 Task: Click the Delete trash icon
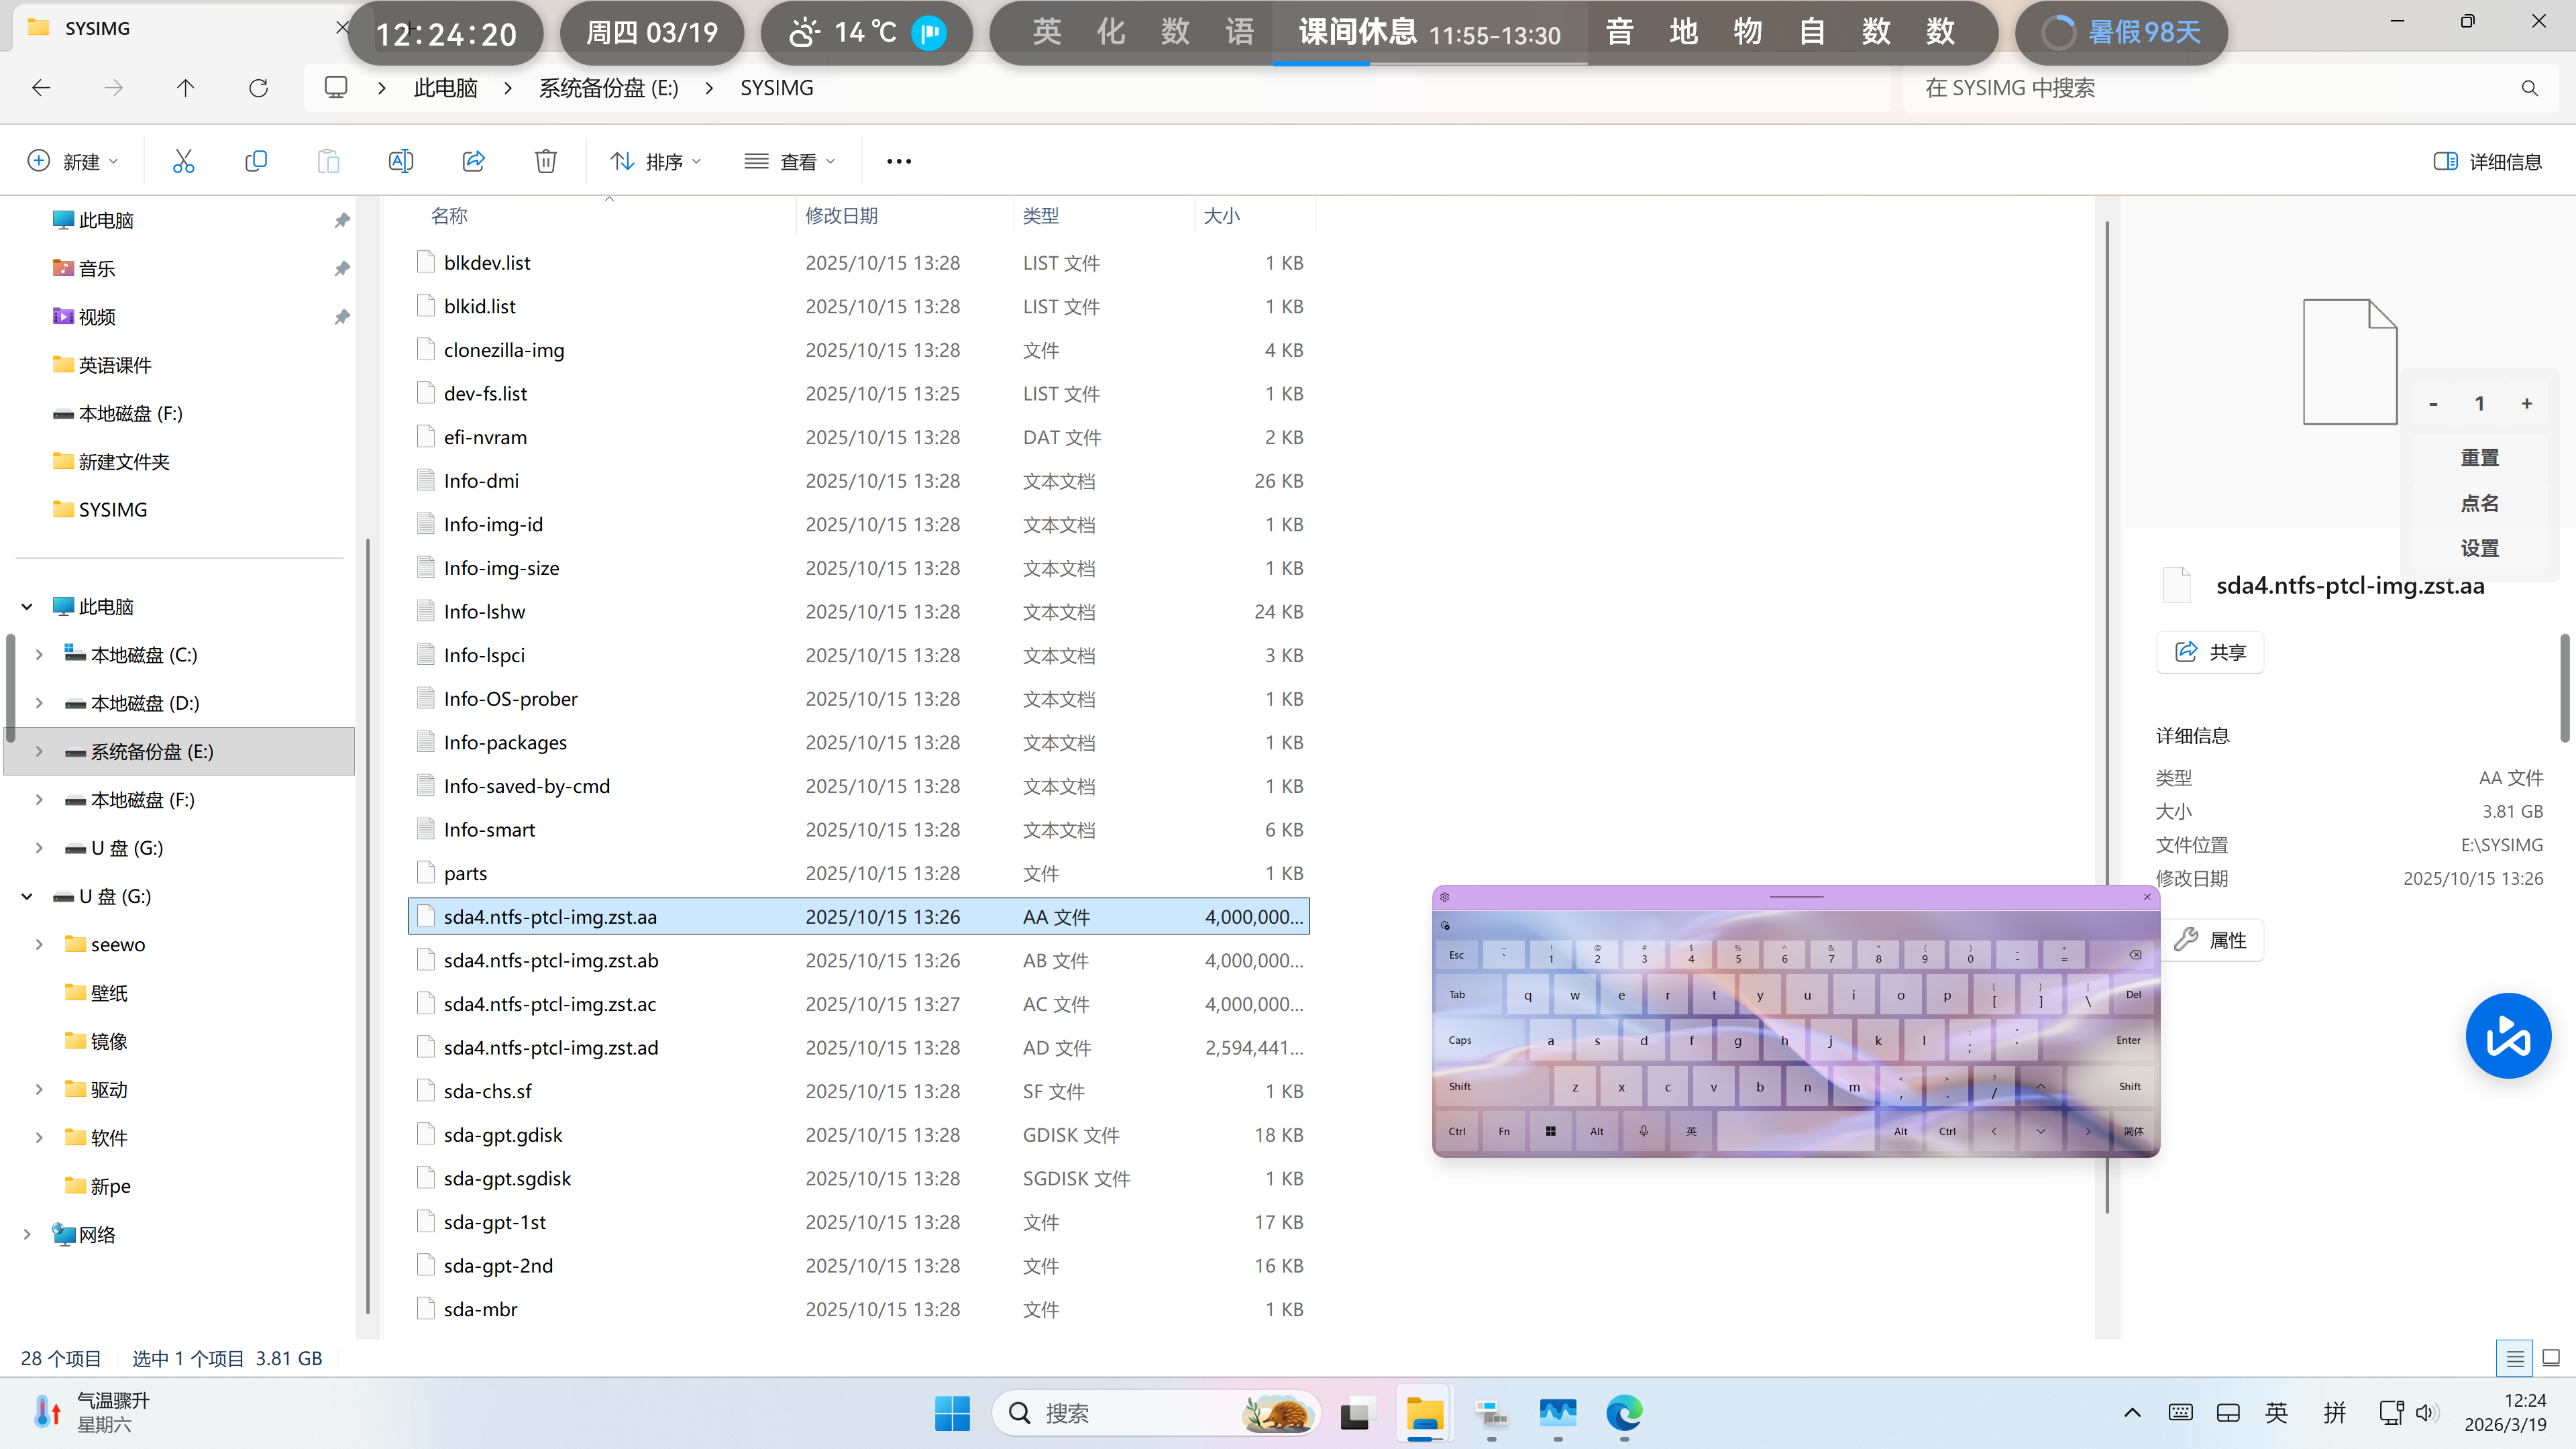[546, 161]
